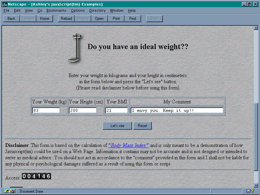Click the Open toolbar button
Image resolution: width=260 pixels, height=195 pixels.
99,19
